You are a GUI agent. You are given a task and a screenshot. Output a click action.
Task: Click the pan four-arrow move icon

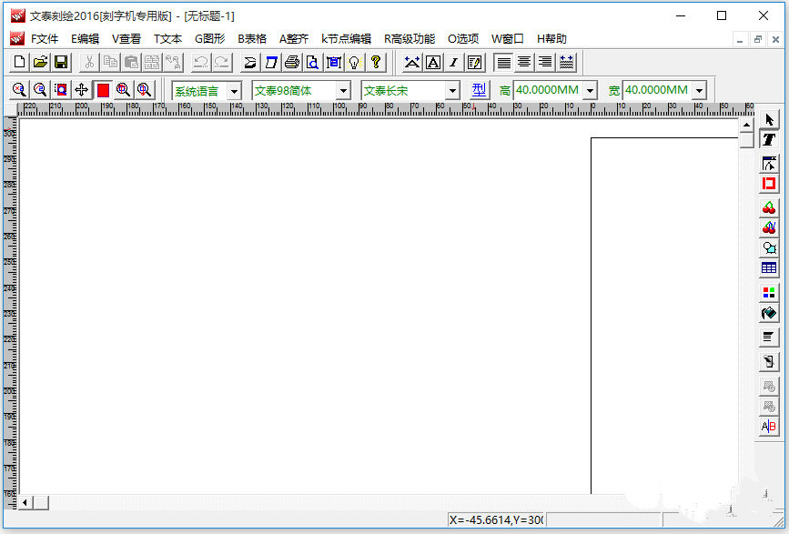(x=82, y=90)
